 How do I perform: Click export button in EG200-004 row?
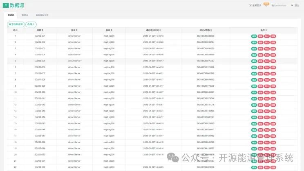pyautogui.click(x=267, y=55)
